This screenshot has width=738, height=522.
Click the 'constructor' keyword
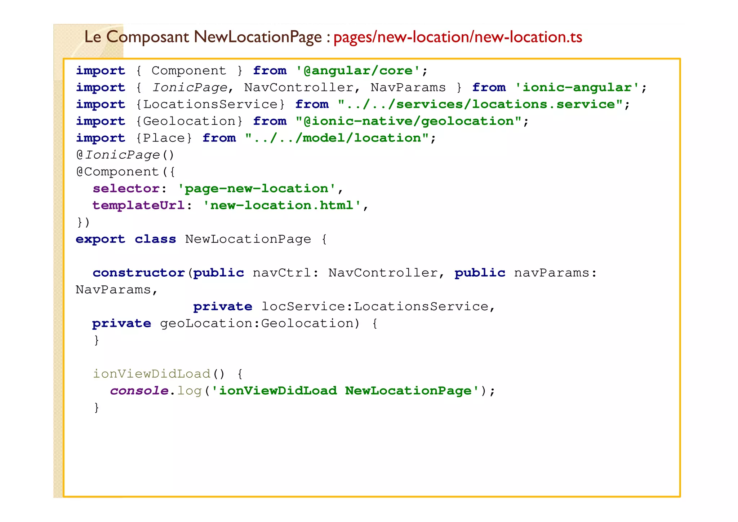(139, 273)
